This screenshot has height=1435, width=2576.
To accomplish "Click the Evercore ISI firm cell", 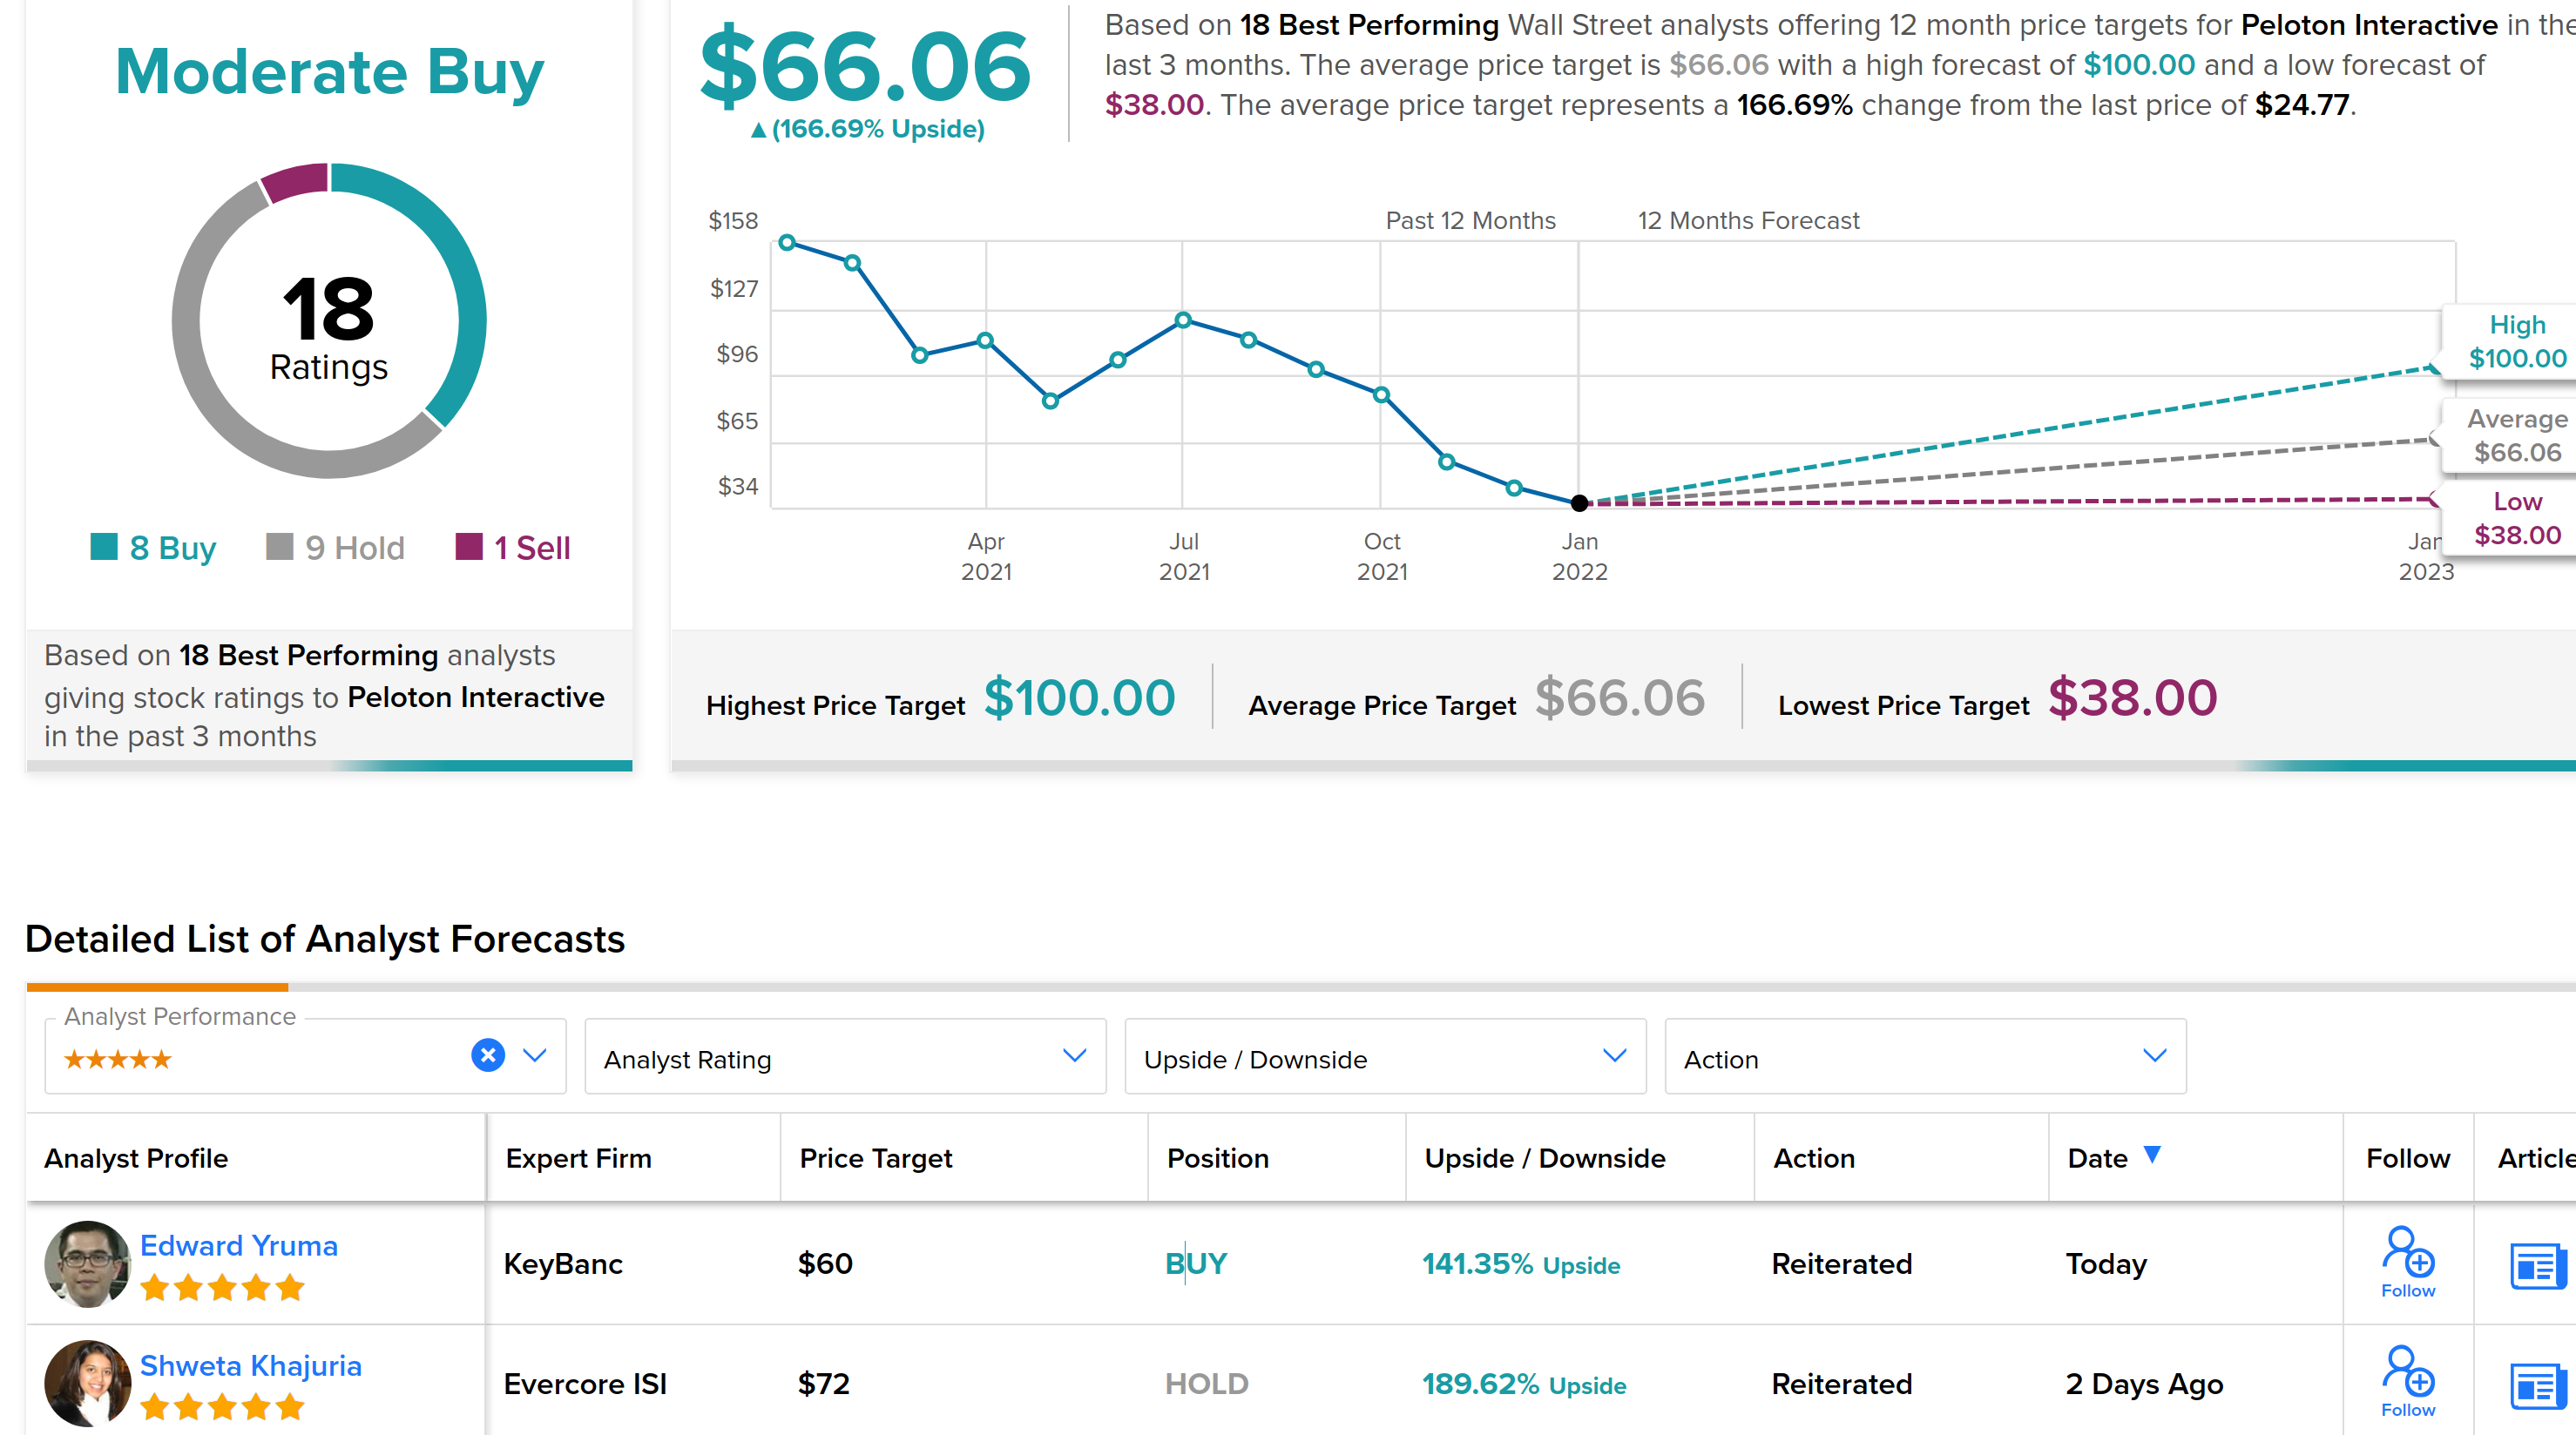I will [585, 1384].
